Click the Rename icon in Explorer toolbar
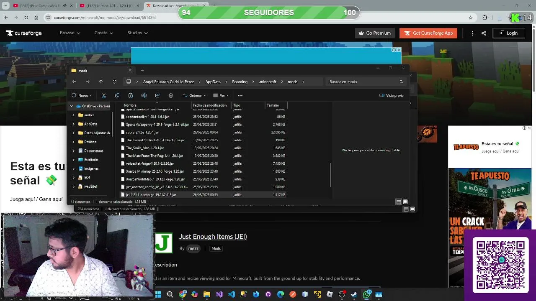Viewport: 536px width, 301px height. click(x=144, y=95)
